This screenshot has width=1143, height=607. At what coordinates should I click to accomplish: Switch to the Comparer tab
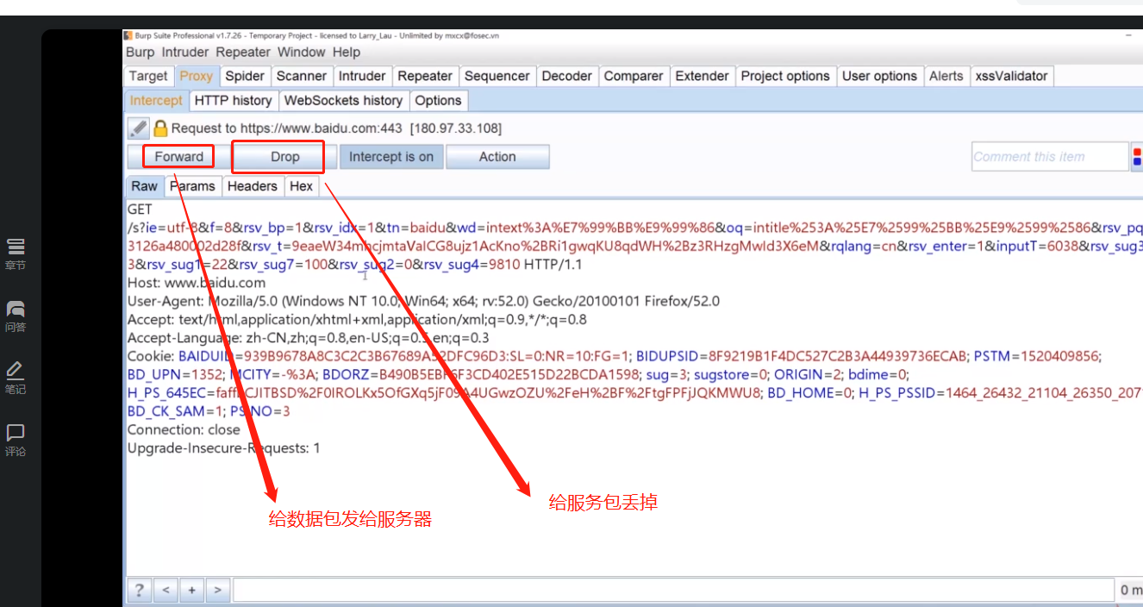pyautogui.click(x=634, y=76)
